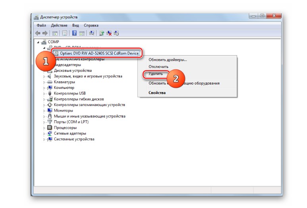Click the computer icon beside Компьютер

(x=50, y=87)
